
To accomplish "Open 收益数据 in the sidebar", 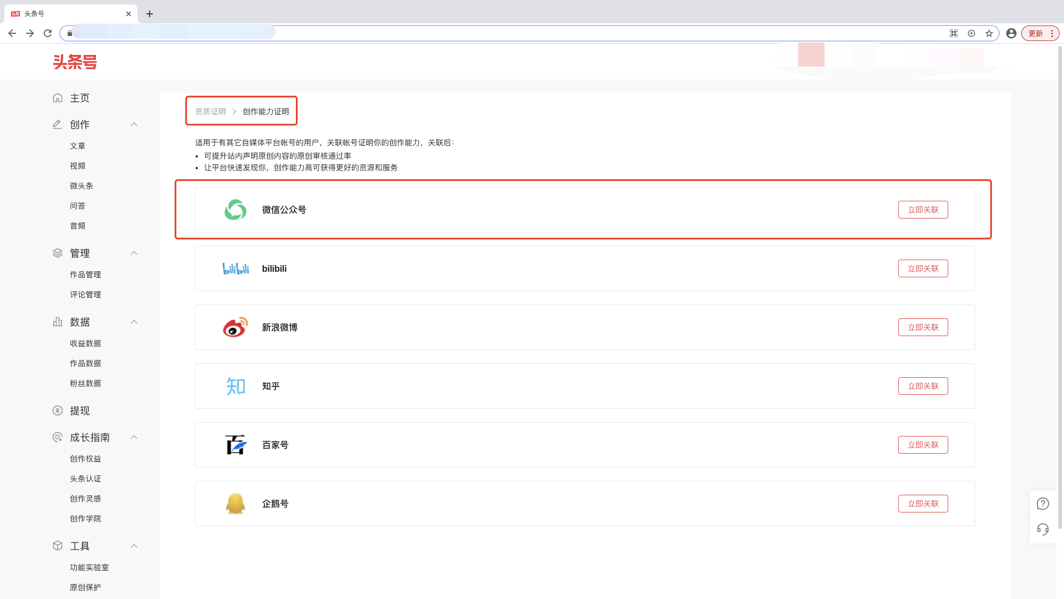I will pos(85,343).
